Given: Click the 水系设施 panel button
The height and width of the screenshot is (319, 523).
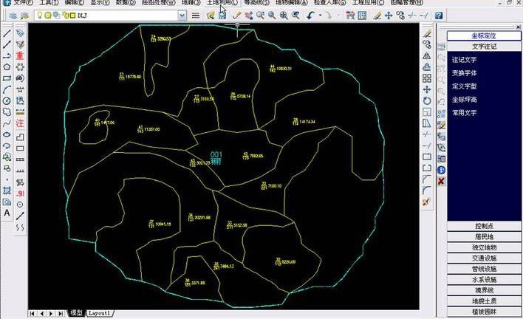Looking at the screenshot, I should [484, 279].
